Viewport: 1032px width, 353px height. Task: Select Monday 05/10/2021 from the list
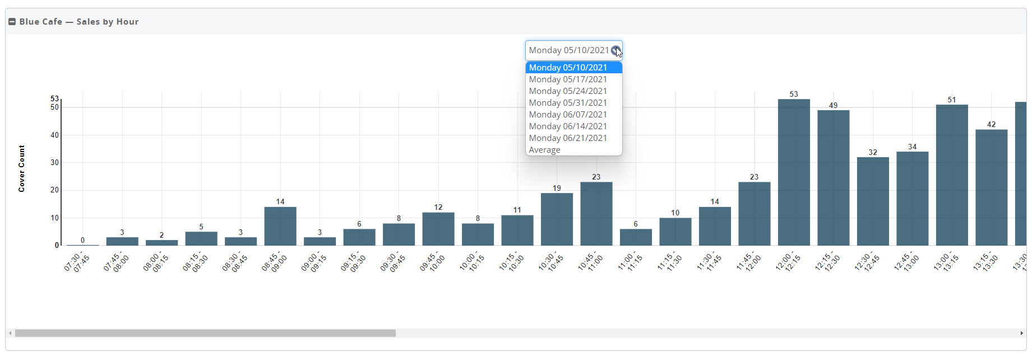pos(568,68)
